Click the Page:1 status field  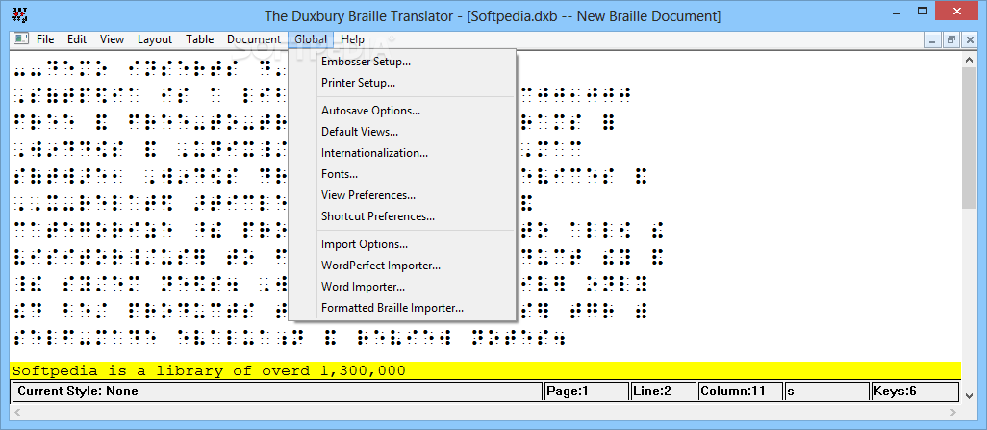click(586, 391)
